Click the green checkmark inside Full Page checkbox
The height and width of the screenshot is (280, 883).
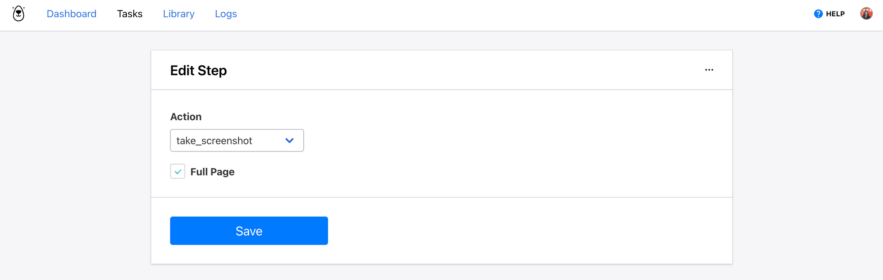(177, 171)
